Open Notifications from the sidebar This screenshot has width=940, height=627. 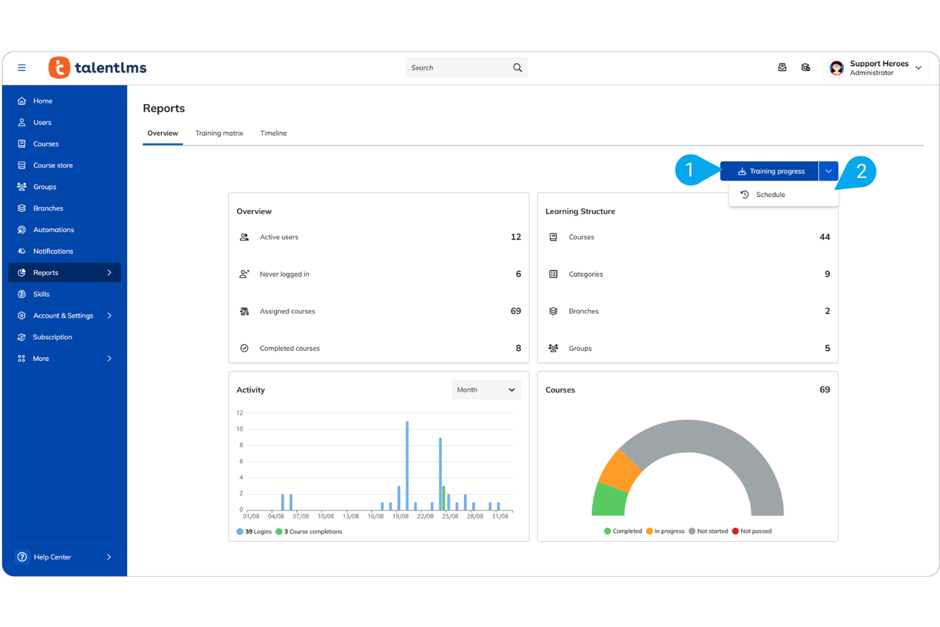click(x=22, y=251)
